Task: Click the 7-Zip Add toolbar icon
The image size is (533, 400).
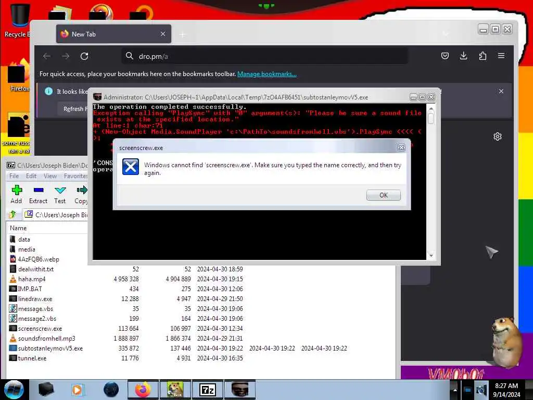Action: point(16,194)
